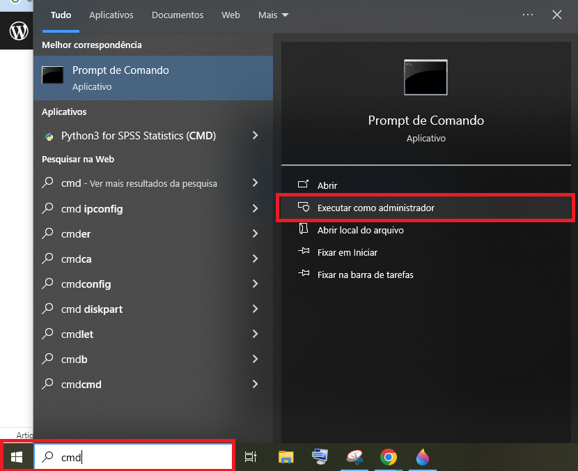Image resolution: width=578 pixels, height=471 pixels.
Task: Switch to the Web tab
Action: (x=231, y=15)
